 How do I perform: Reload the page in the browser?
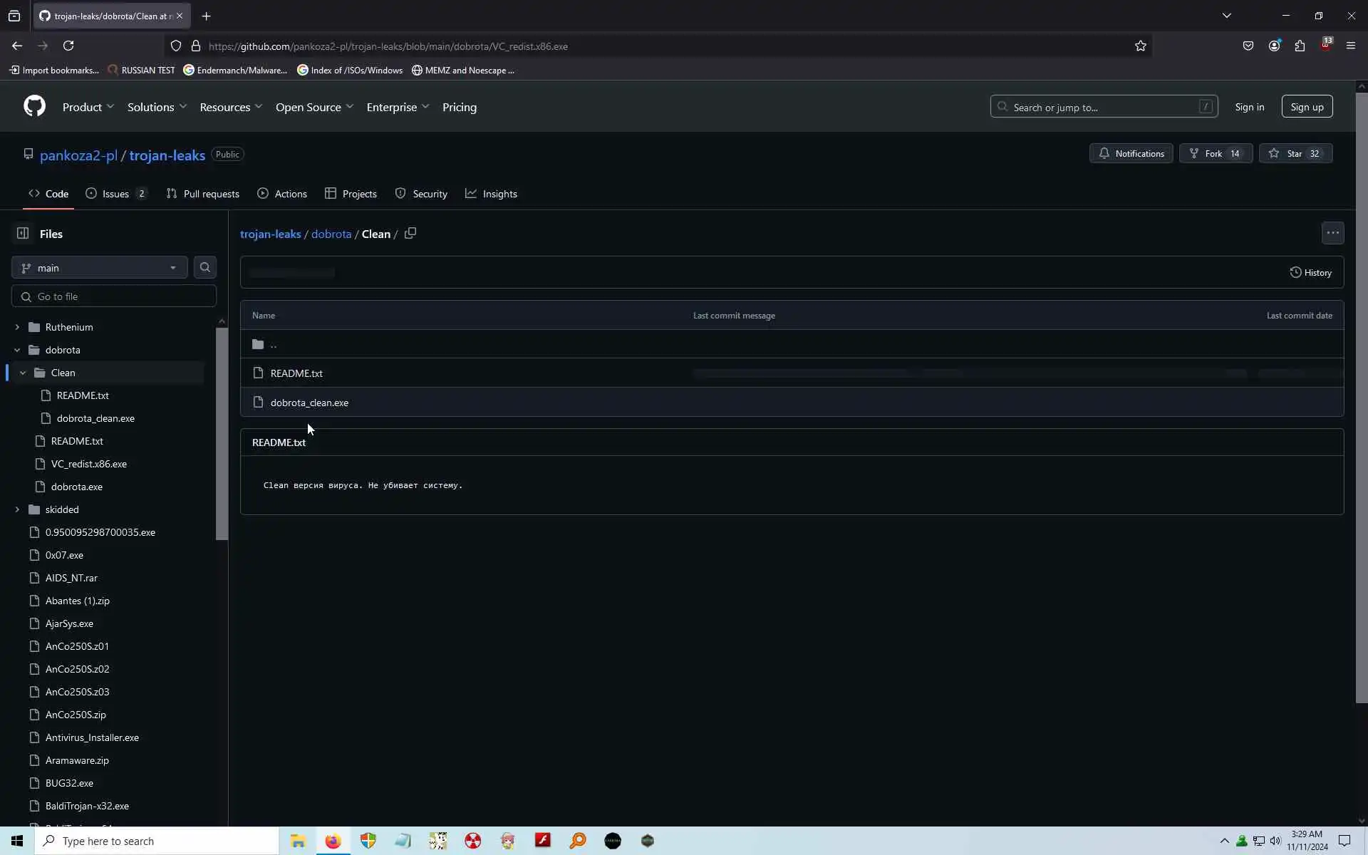point(68,46)
